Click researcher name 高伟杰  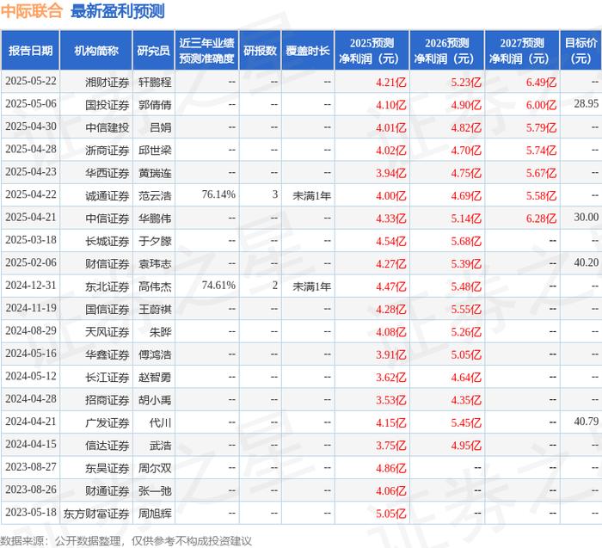click(x=155, y=286)
